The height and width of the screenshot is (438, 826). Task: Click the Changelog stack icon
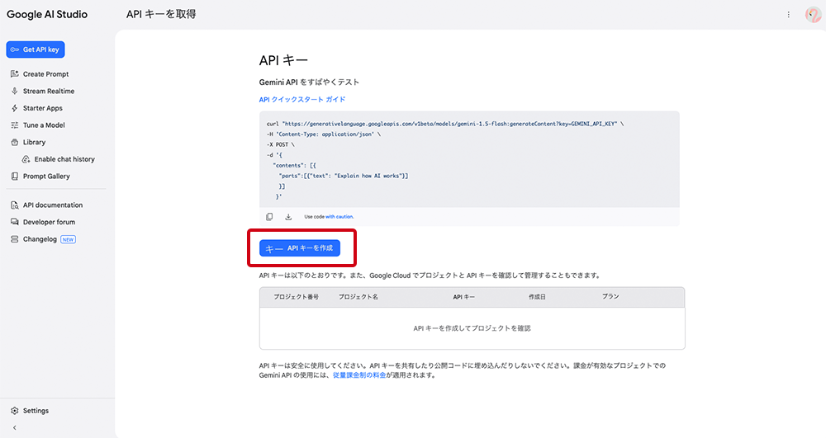tap(15, 239)
